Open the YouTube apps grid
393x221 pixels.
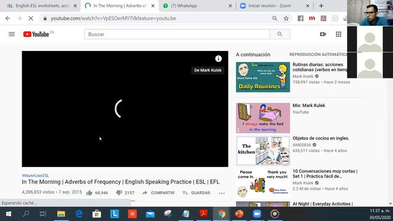tap(338, 34)
